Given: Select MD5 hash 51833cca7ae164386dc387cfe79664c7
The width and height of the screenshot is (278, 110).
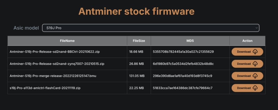Looking at the screenshot, I should (x=183, y=88).
